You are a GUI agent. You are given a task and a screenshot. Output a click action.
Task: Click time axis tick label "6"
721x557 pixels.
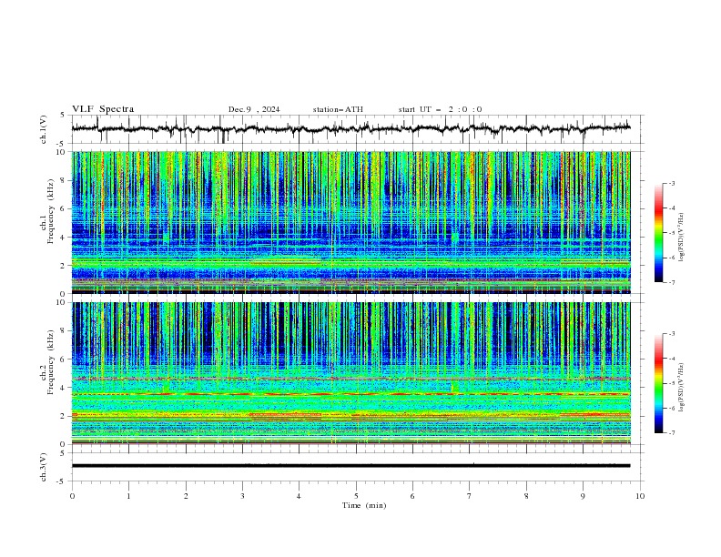coord(412,496)
